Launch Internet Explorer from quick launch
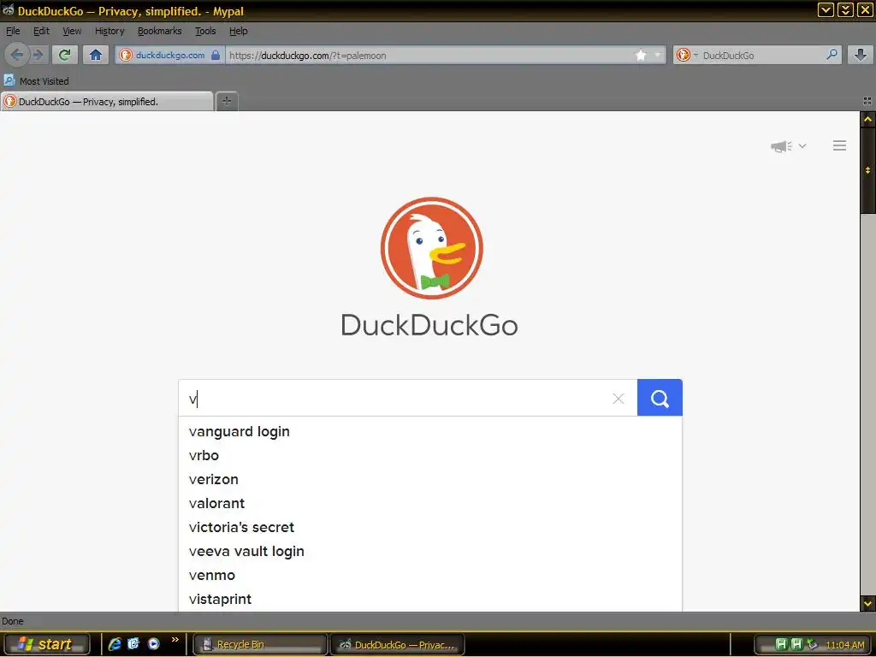Screen dimensions: 876x657 coord(115,643)
